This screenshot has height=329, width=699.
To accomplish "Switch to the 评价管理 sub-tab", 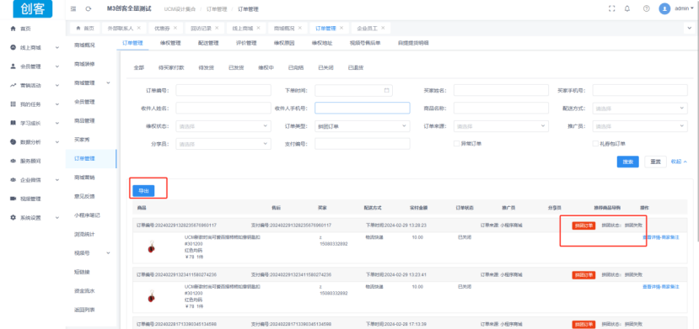I will (x=246, y=43).
